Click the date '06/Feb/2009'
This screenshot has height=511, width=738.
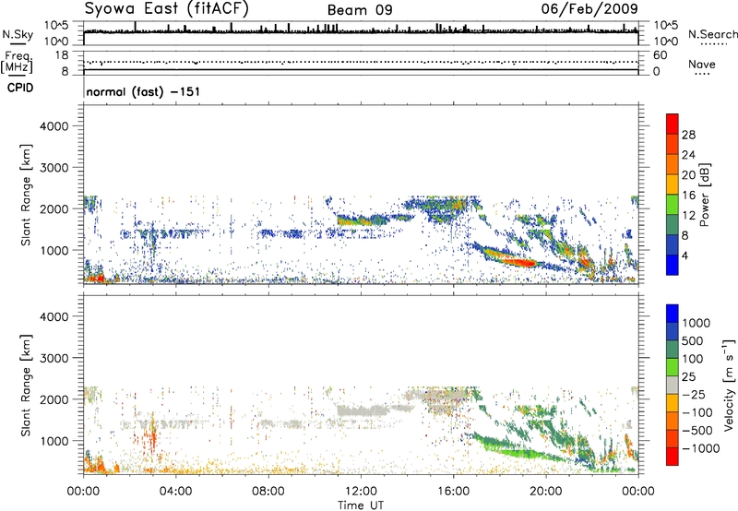click(x=589, y=8)
